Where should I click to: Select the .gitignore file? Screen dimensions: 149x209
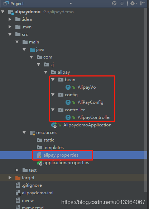[x=32, y=185]
